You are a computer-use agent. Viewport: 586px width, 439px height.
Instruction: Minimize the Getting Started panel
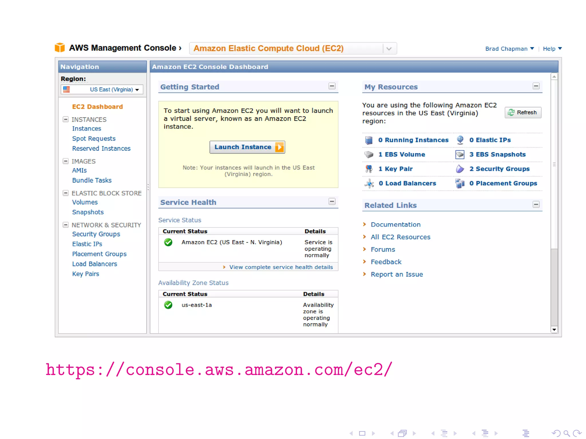tap(332, 86)
